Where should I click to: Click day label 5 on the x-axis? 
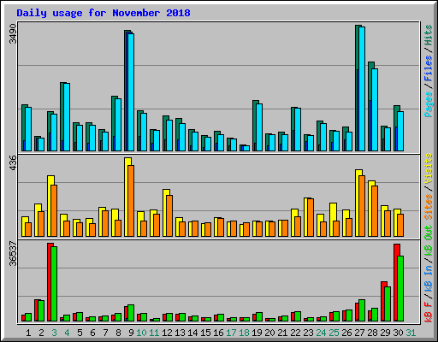[80, 333]
